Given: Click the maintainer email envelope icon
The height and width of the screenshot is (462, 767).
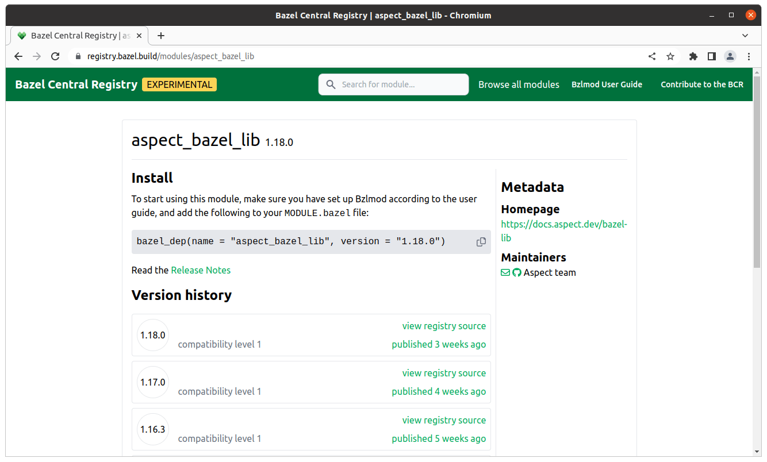Looking at the screenshot, I should click(x=505, y=272).
